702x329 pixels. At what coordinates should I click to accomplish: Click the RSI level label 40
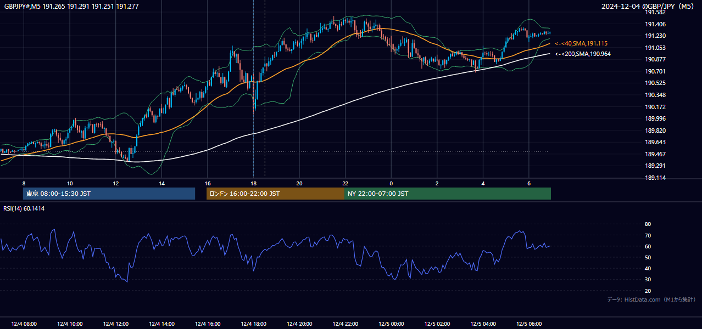point(648,268)
